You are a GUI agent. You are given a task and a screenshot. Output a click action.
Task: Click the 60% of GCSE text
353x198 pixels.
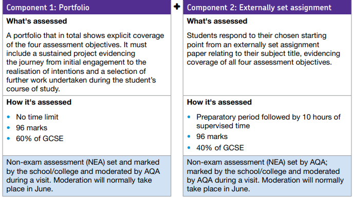(40, 138)
